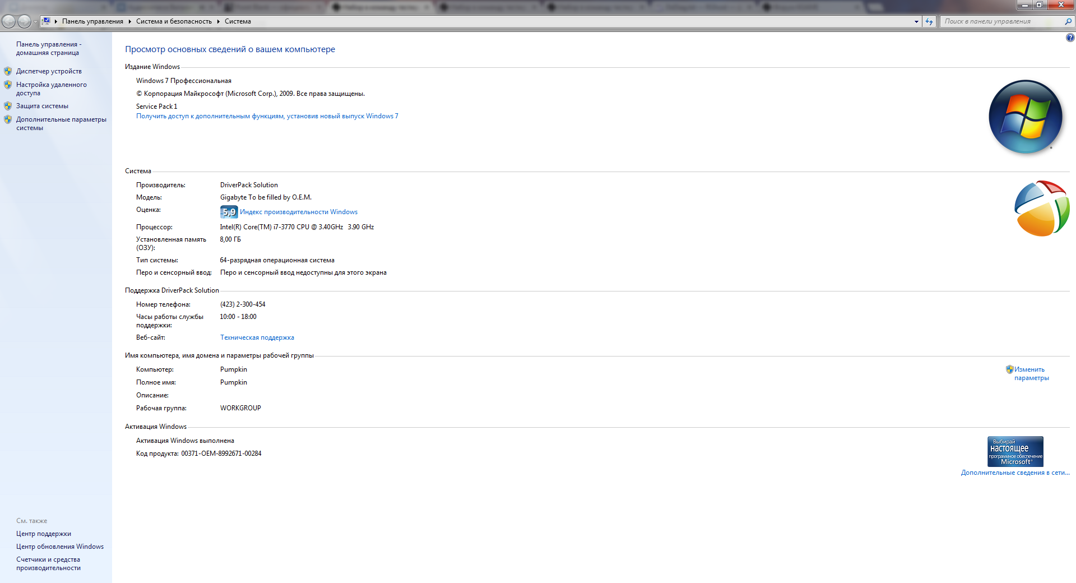The height and width of the screenshot is (583, 1076).
Task: Select phone number (423) 2-300-454
Action: point(243,304)
